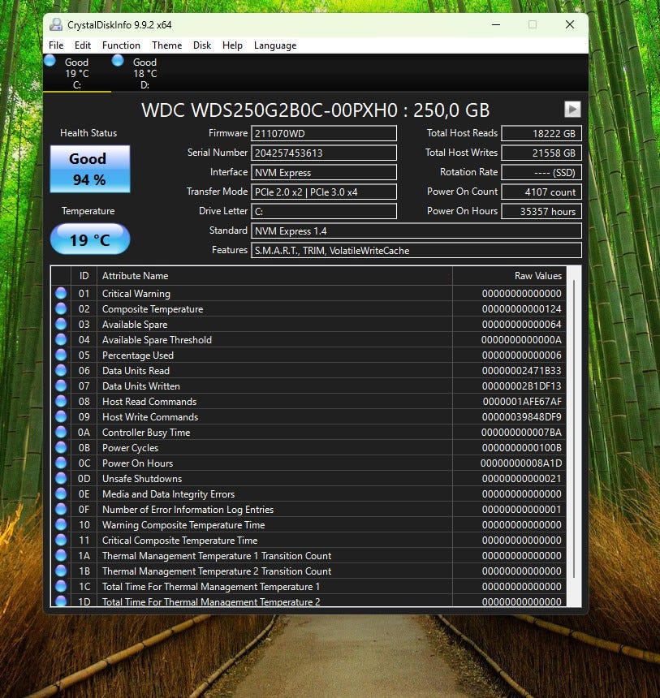
Task: Click the Power On Hours value 35357 hours
Action: [541, 211]
